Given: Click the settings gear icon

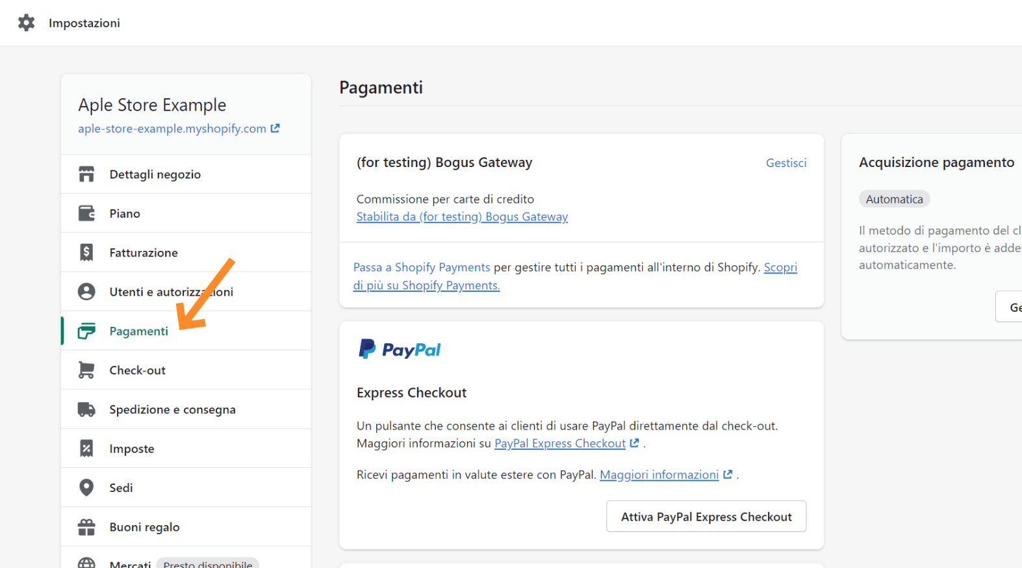Looking at the screenshot, I should tap(26, 23).
